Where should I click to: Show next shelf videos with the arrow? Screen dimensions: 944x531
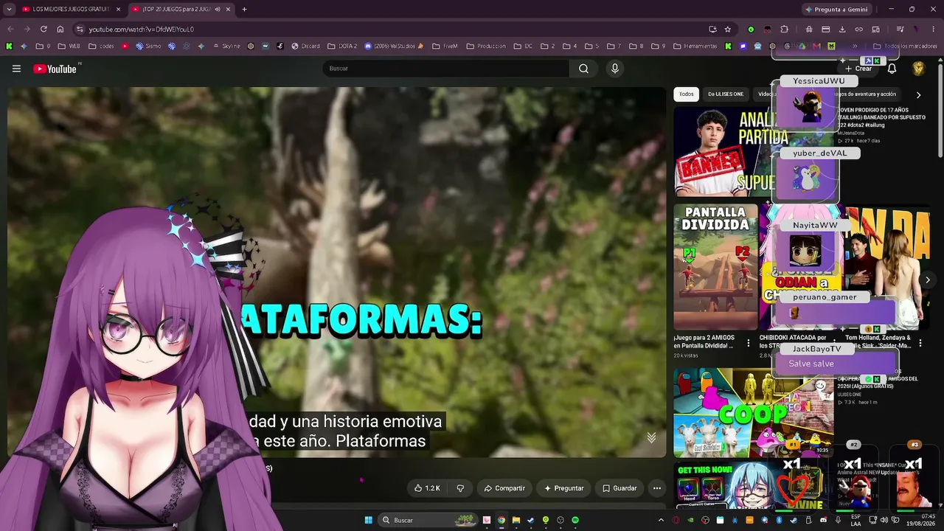(x=928, y=280)
